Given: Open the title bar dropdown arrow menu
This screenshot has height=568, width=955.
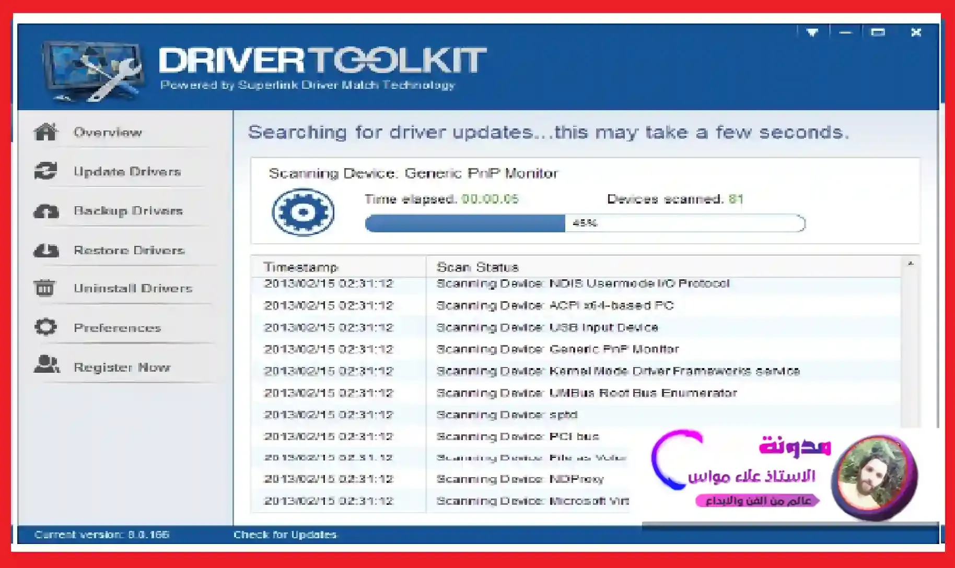Looking at the screenshot, I should (x=812, y=32).
